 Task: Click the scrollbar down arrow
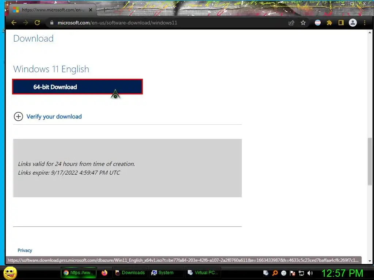[x=370, y=261]
